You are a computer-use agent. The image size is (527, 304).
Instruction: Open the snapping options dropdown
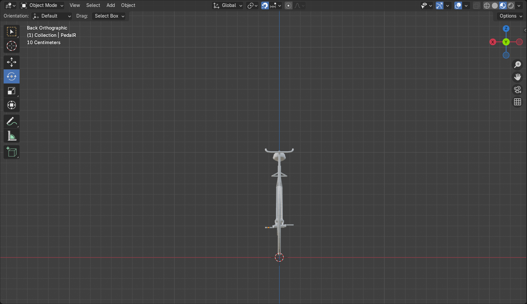click(x=275, y=5)
